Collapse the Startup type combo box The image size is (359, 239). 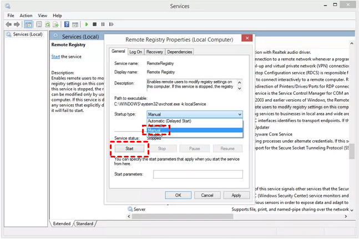pyautogui.click(x=239, y=114)
